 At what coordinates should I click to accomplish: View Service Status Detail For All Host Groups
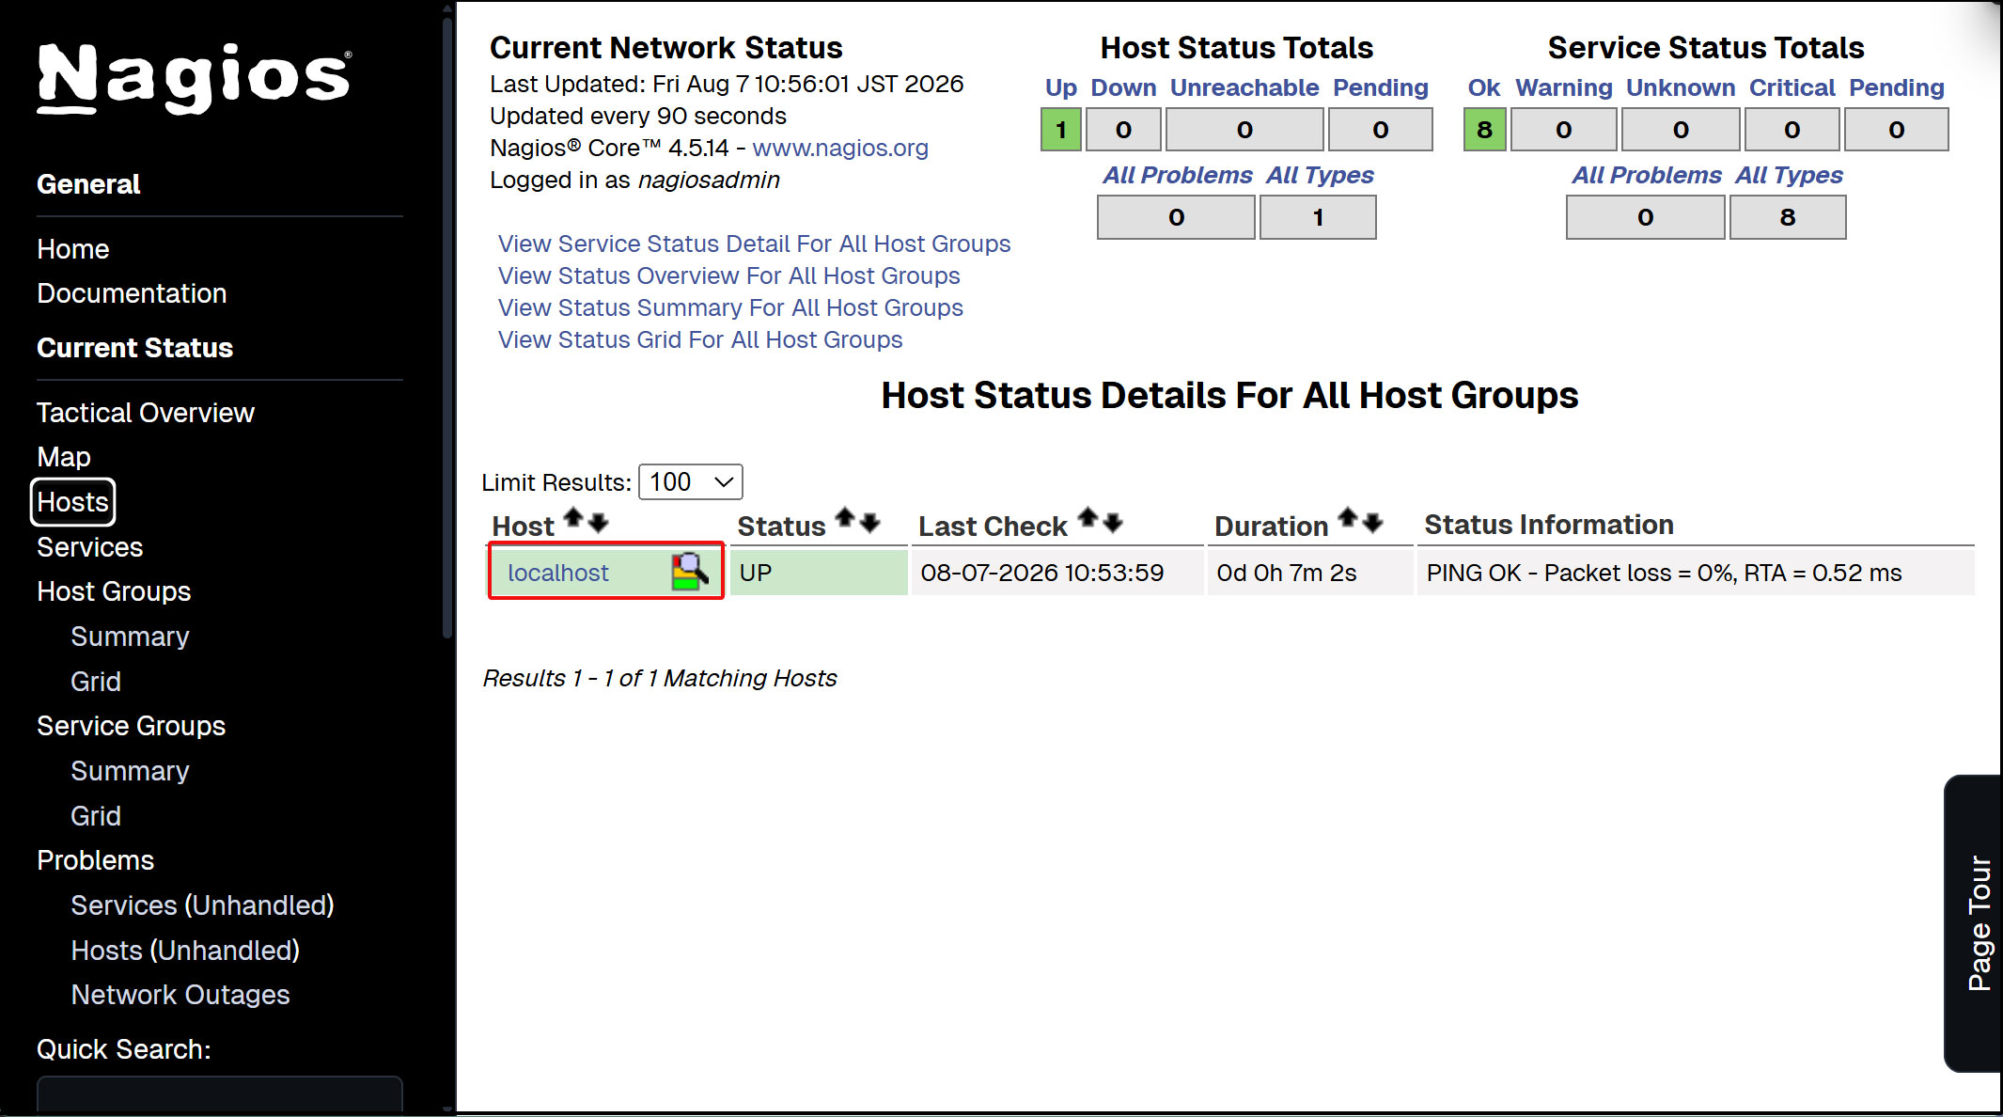point(755,244)
